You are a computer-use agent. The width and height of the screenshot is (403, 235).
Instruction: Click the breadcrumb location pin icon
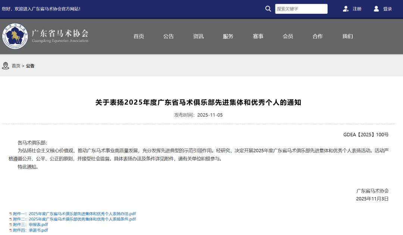pos(5,66)
